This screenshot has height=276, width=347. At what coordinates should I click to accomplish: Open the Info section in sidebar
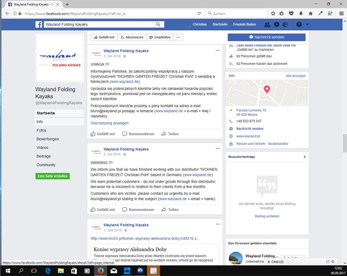pyautogui.click(x=59, y=122)
